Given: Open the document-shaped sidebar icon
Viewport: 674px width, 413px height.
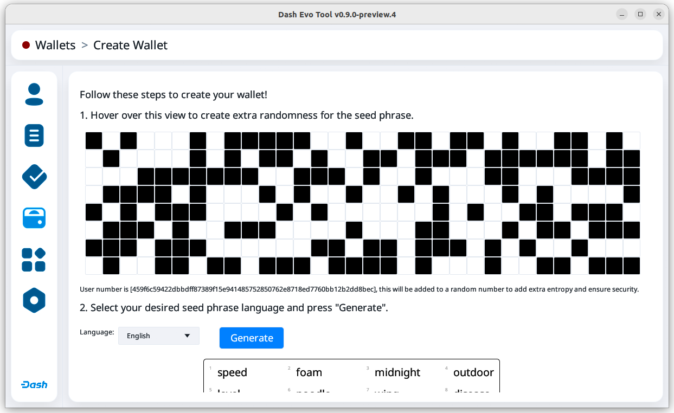Looking at the screenshot, I should (34, 135).
